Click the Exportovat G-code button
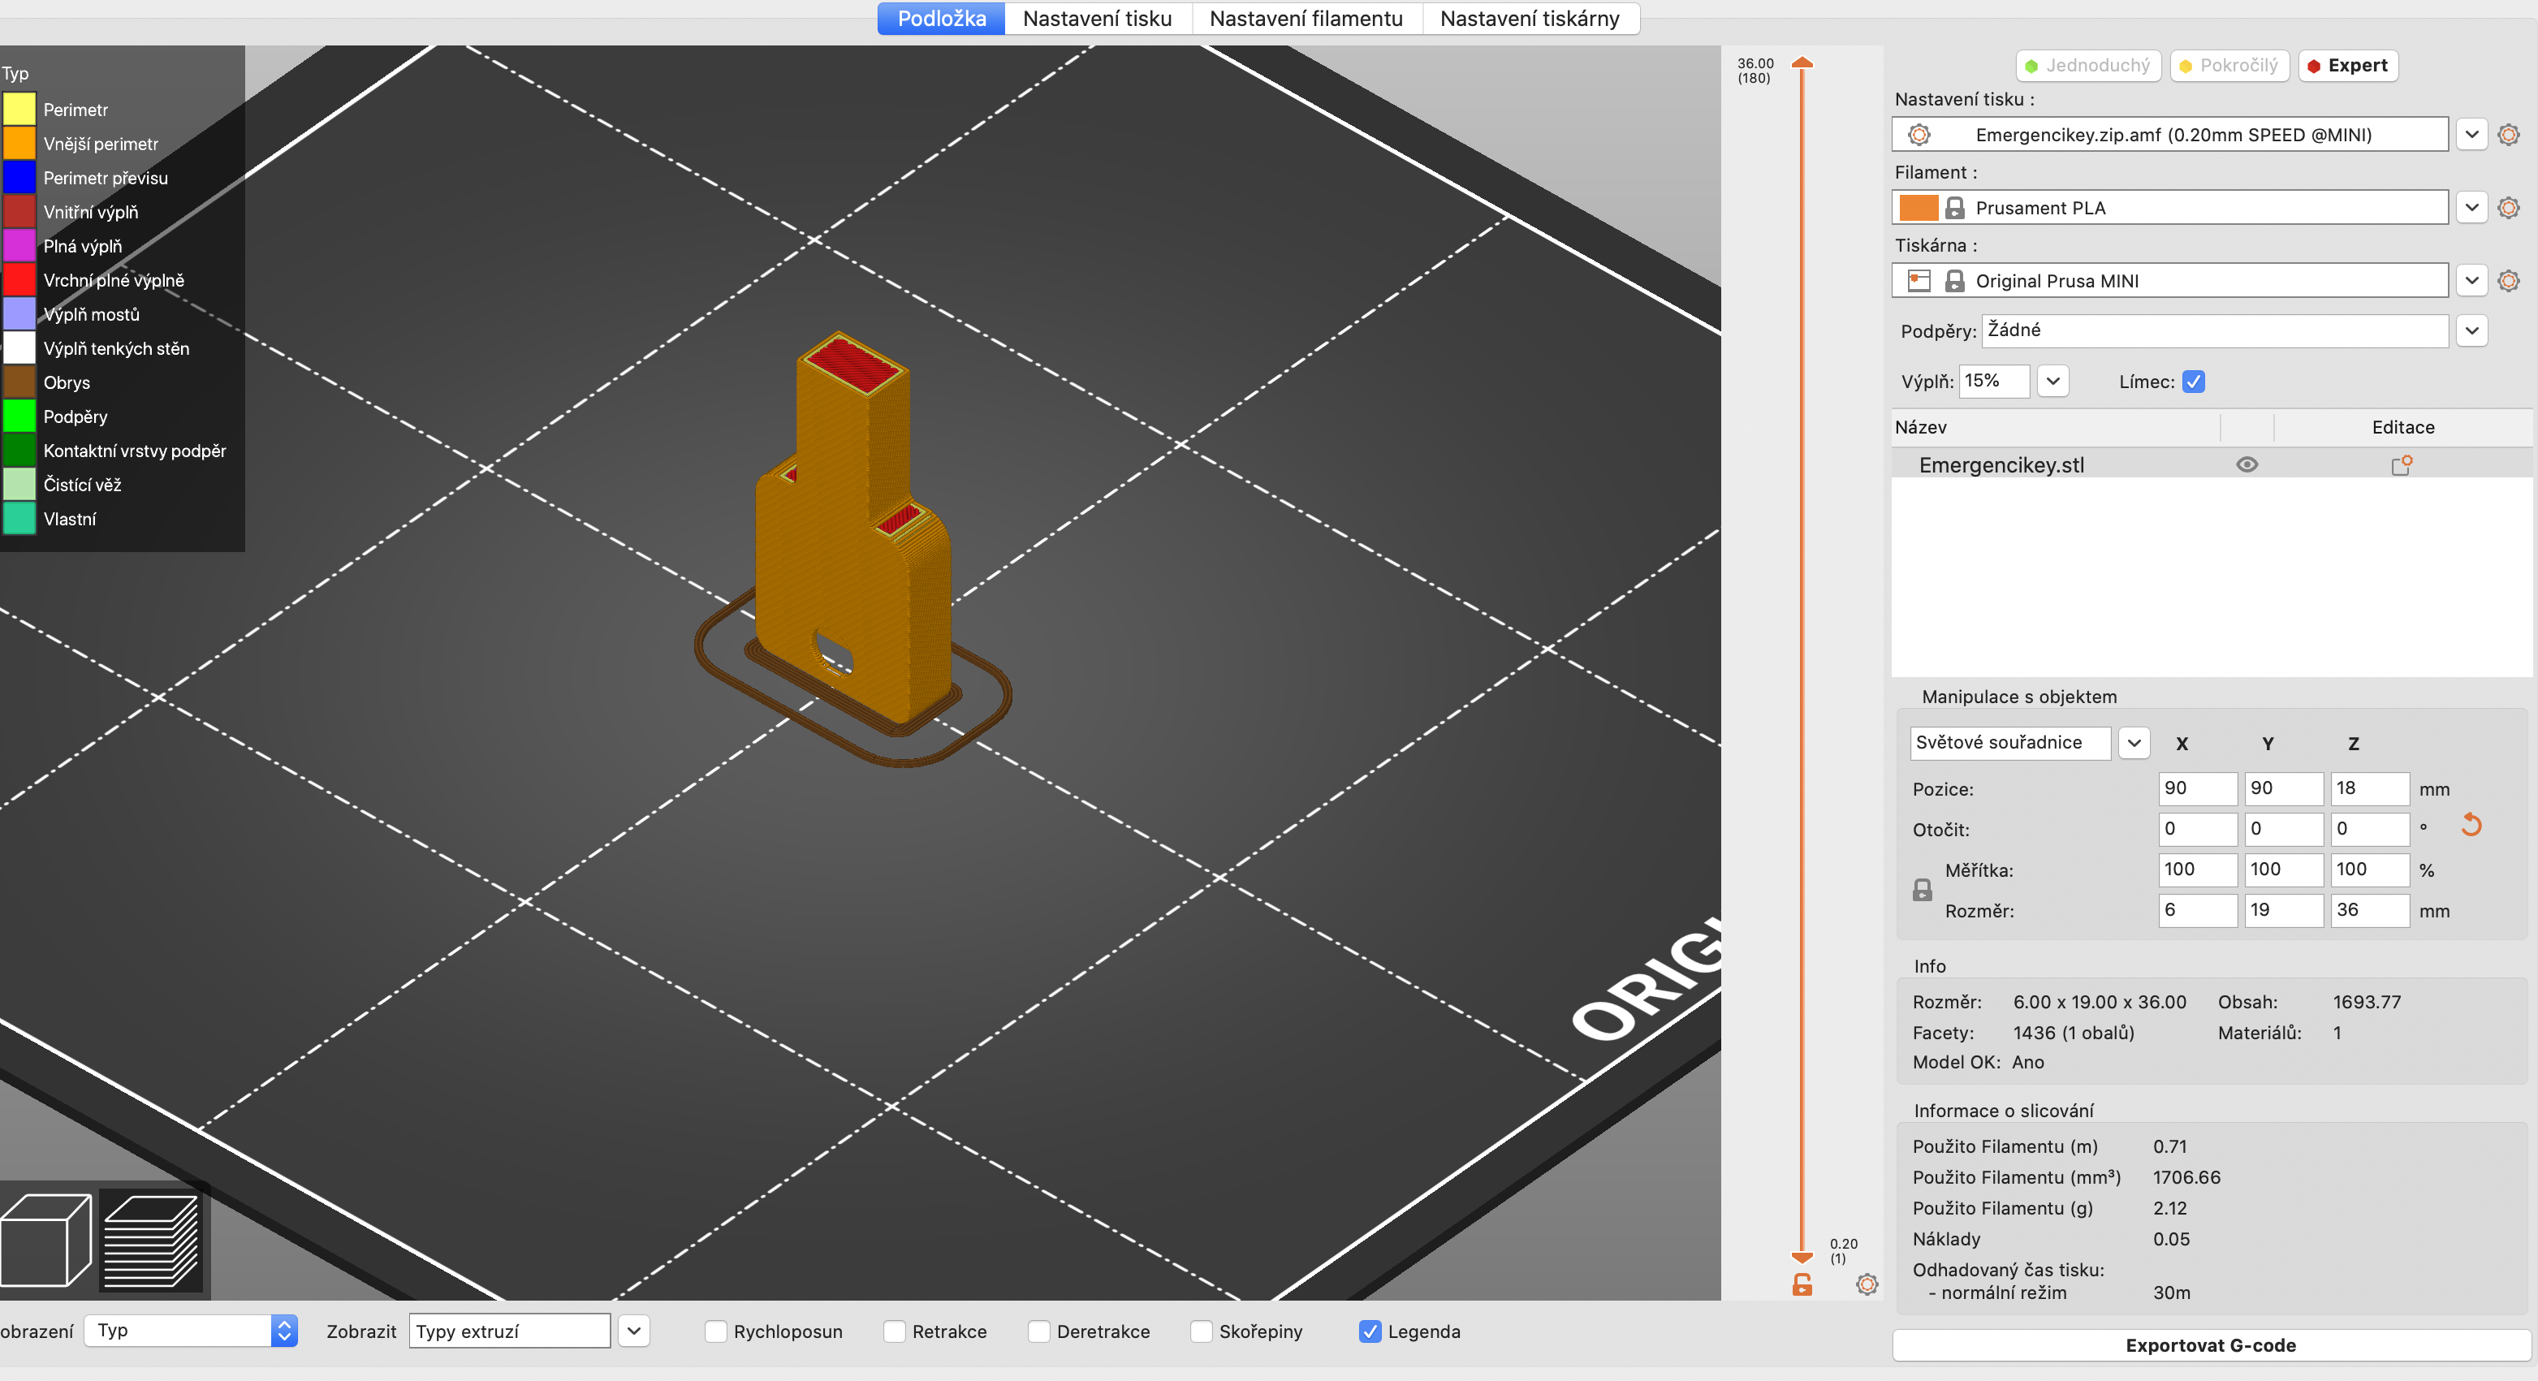The width and height of the screenshot is (2538, 1381). coord(2210,1345)
